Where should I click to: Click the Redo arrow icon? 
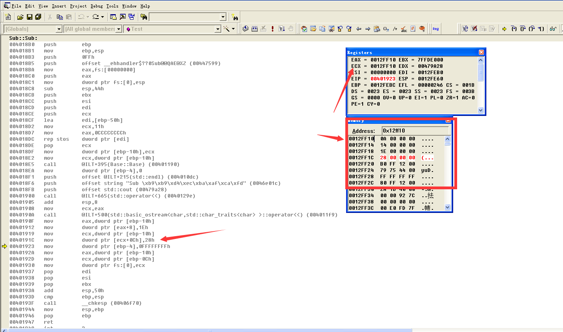tap(96, 17)
